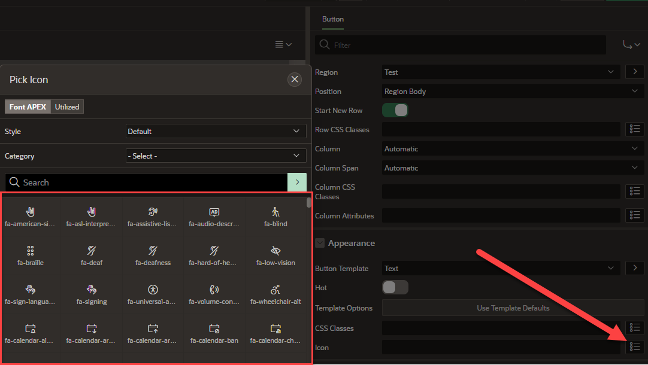Viewport: 648px width, 365px height.
Task: Click the icon list scrollbar thumb
Action: (308, 202)
